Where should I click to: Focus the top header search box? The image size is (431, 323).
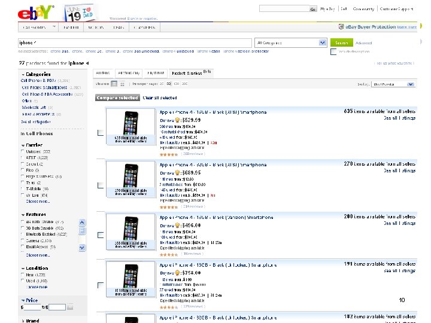pyautogui.click(x=284, y=9)
